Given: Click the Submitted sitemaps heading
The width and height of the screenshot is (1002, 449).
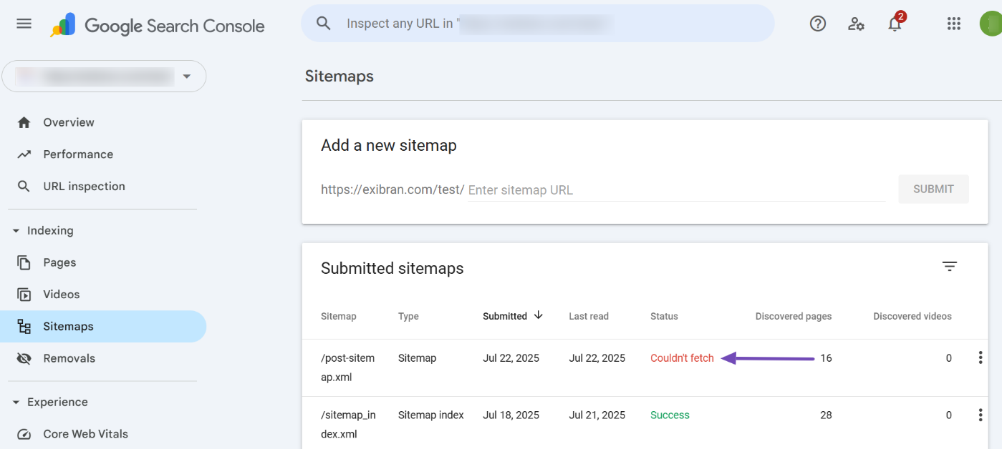Looking at the screenshot, I should (392, 268).
